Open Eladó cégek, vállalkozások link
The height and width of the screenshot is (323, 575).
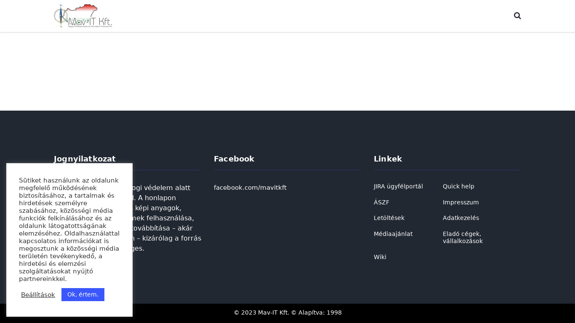pos(463,238)
